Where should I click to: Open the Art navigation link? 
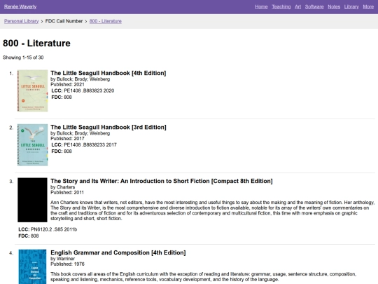tap(297, 7)
